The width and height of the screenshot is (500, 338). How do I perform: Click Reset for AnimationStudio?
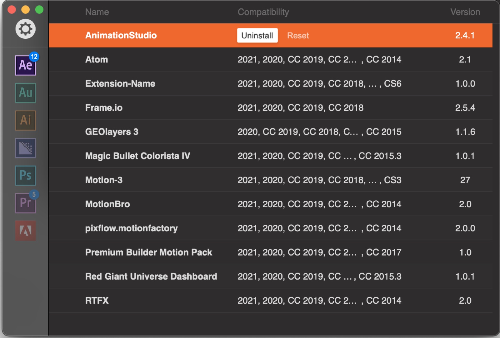tap(298, 36)
